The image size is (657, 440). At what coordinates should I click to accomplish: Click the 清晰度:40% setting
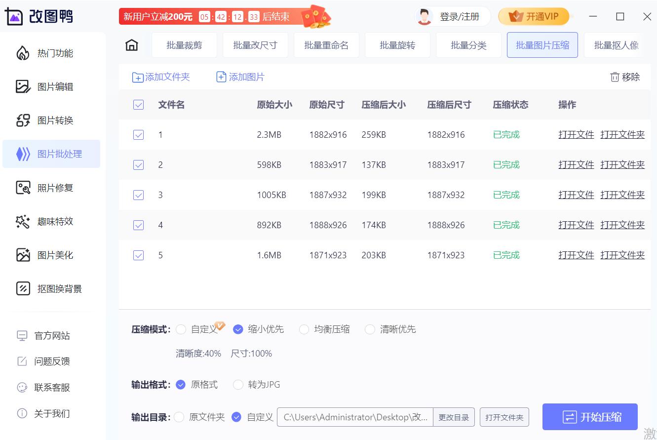[x=198, y=353]
